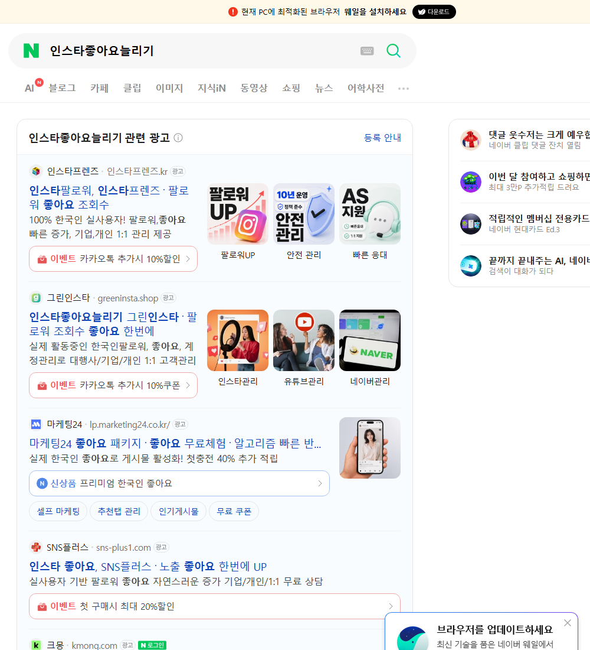
Task: Open the 네이버관리 thumbnail
Action: click(370, 340)
